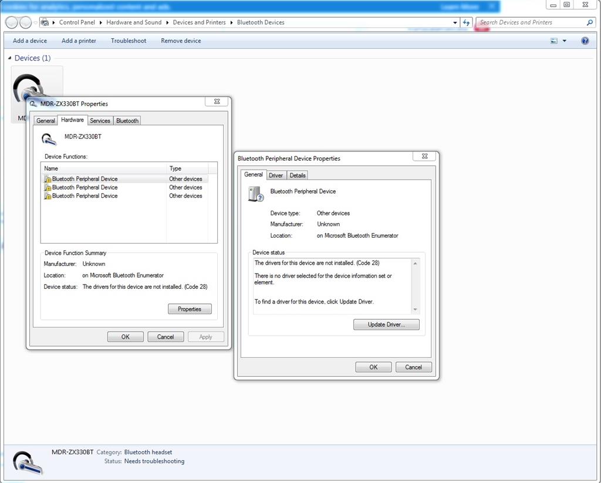Click the refresh icon beside address bar
Image resolution: width=601 pixels, height=483 pixels.
[466, 23]
